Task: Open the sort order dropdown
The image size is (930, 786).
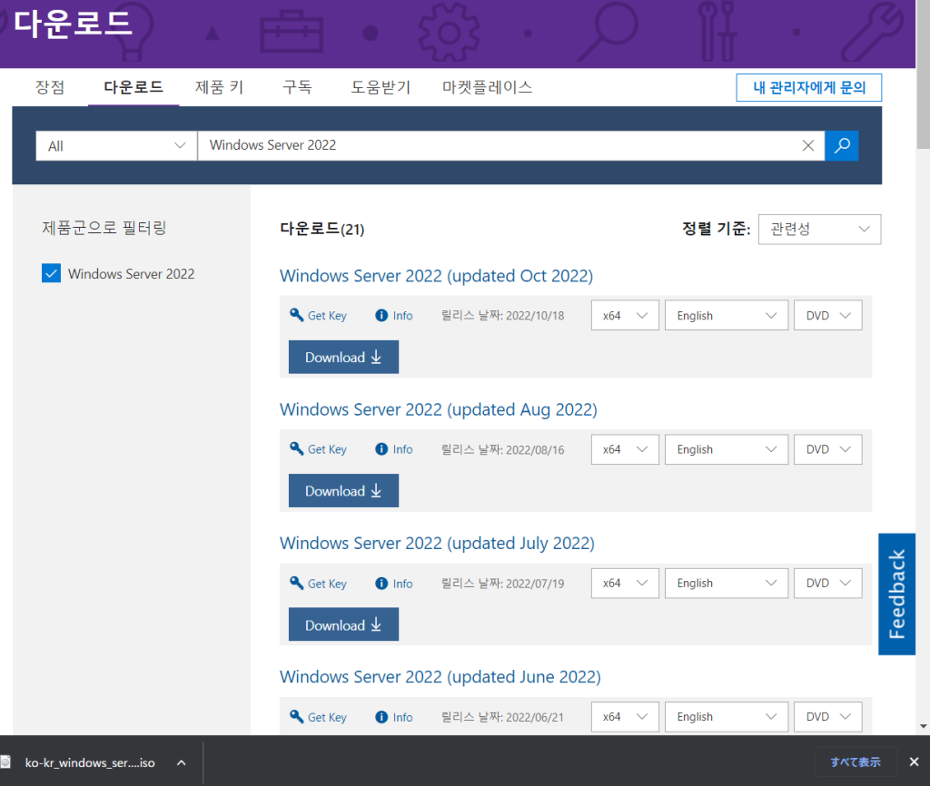Action: click(x=819, y=230)
